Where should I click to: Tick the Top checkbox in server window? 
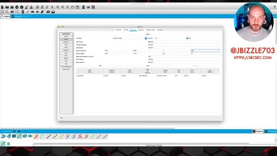60,118
